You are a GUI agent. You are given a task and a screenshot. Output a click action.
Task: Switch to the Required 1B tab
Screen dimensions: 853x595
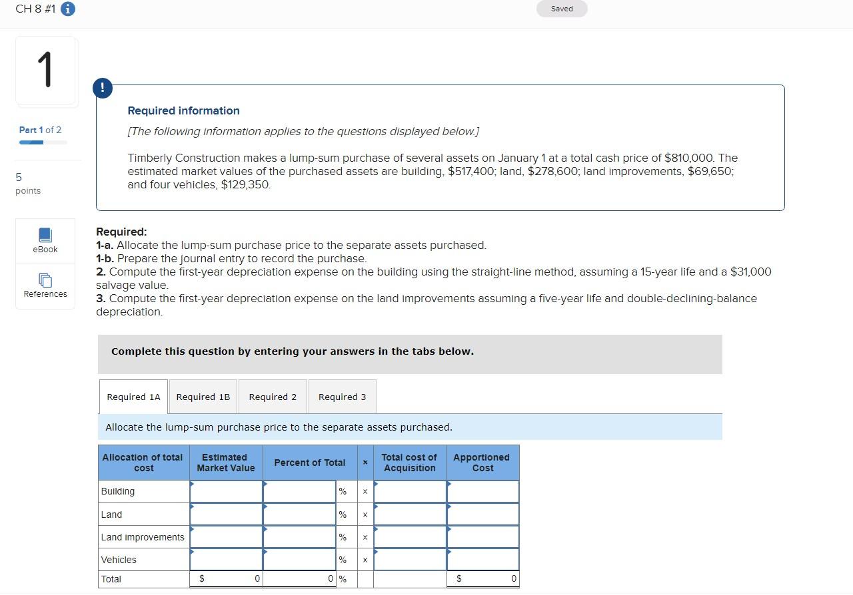point(203,397)
